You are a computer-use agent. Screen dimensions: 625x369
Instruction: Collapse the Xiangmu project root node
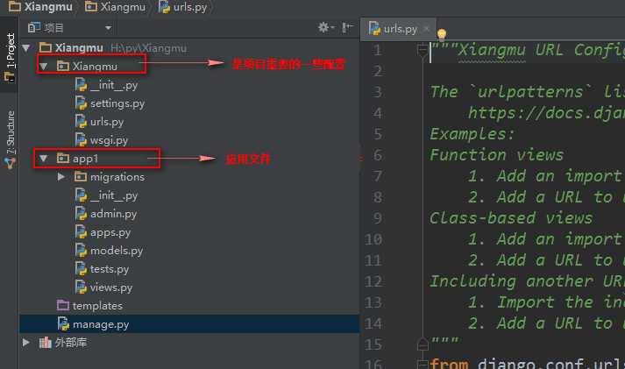tap(26, 48)
